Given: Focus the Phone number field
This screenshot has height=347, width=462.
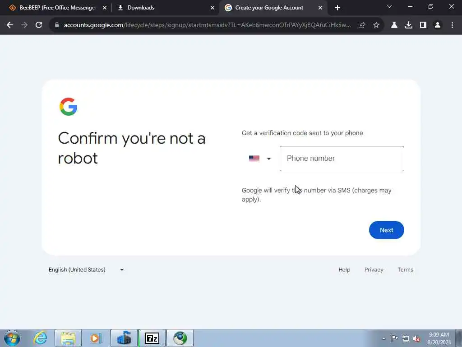Looking at the screenshot, I should [342, 159].
